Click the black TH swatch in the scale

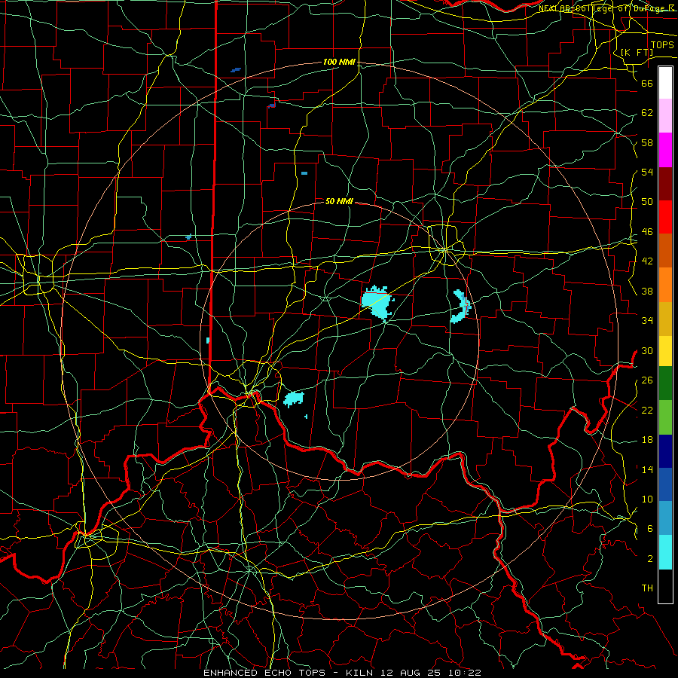tap(665, 586)
